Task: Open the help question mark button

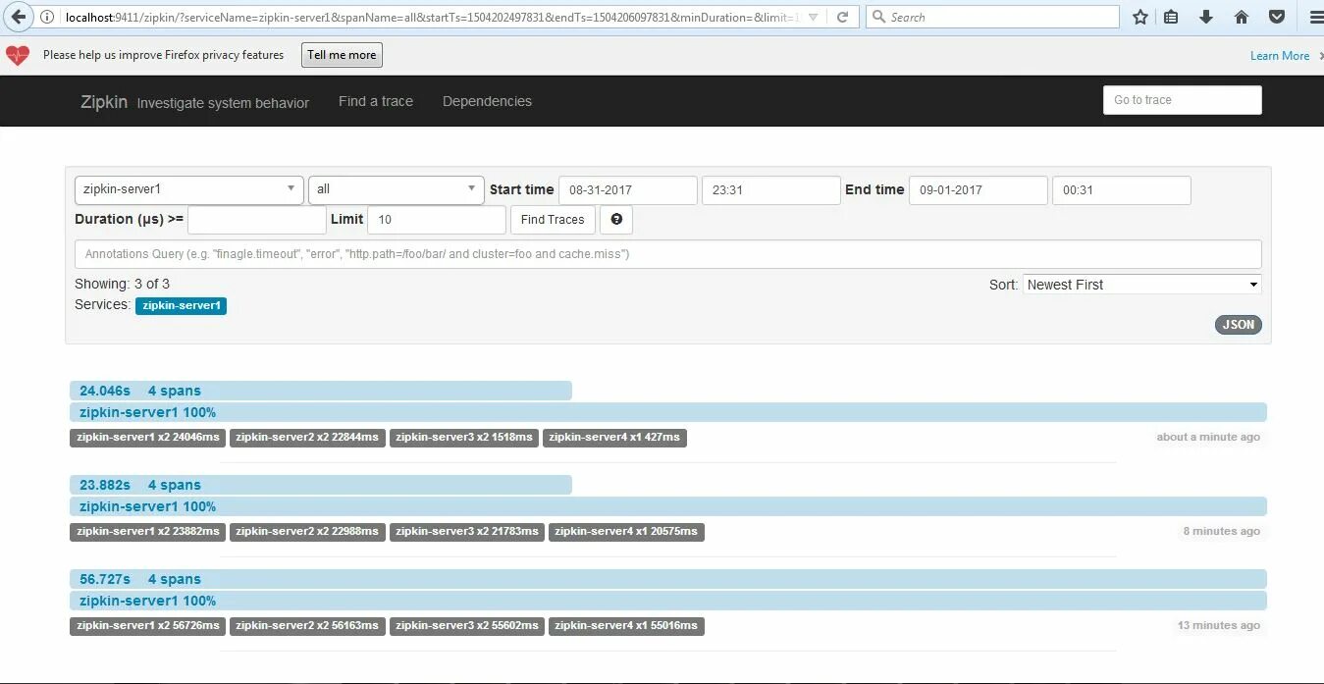Action: coord(616,220)
